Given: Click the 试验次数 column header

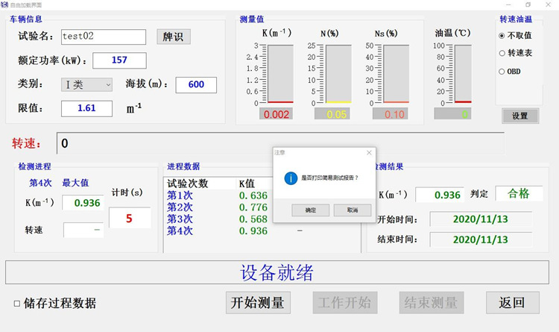Looking at the screenshot, I should click(x=188, y=184).
